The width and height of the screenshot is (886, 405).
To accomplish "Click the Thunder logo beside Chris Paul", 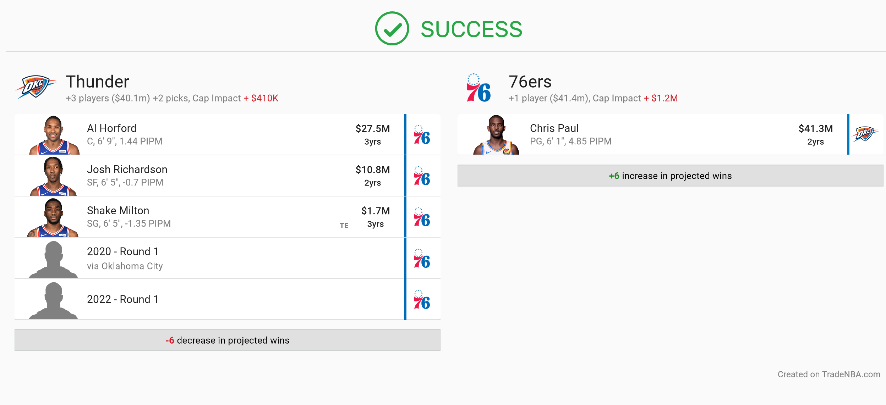I will point(865,134).
